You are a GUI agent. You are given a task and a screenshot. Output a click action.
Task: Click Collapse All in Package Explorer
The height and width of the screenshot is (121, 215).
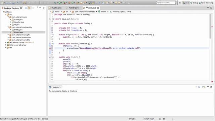(x=26, y=8)
